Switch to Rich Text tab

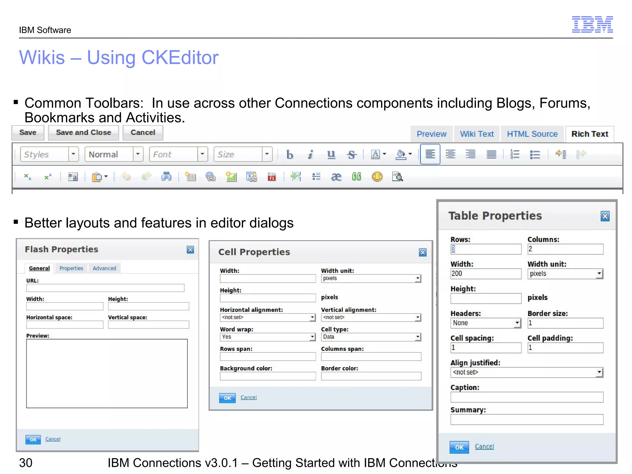point(590,134)
